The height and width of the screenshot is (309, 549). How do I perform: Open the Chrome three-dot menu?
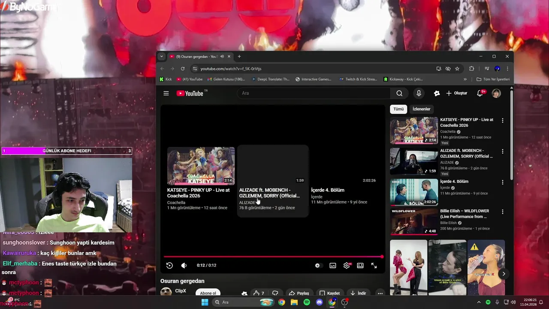click(x=507, y=69)
